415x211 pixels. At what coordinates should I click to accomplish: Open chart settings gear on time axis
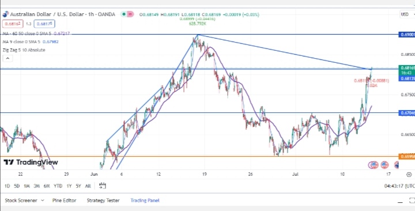409,175
